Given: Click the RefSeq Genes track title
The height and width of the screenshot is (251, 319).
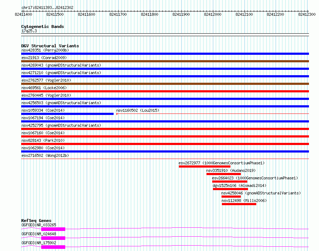Looking at the screenshot, I should (36, 221).
